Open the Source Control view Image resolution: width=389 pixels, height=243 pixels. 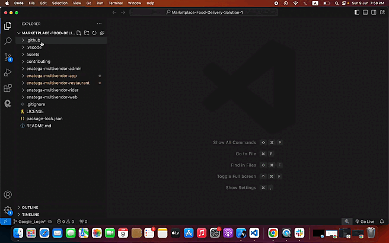pos(8,57)
